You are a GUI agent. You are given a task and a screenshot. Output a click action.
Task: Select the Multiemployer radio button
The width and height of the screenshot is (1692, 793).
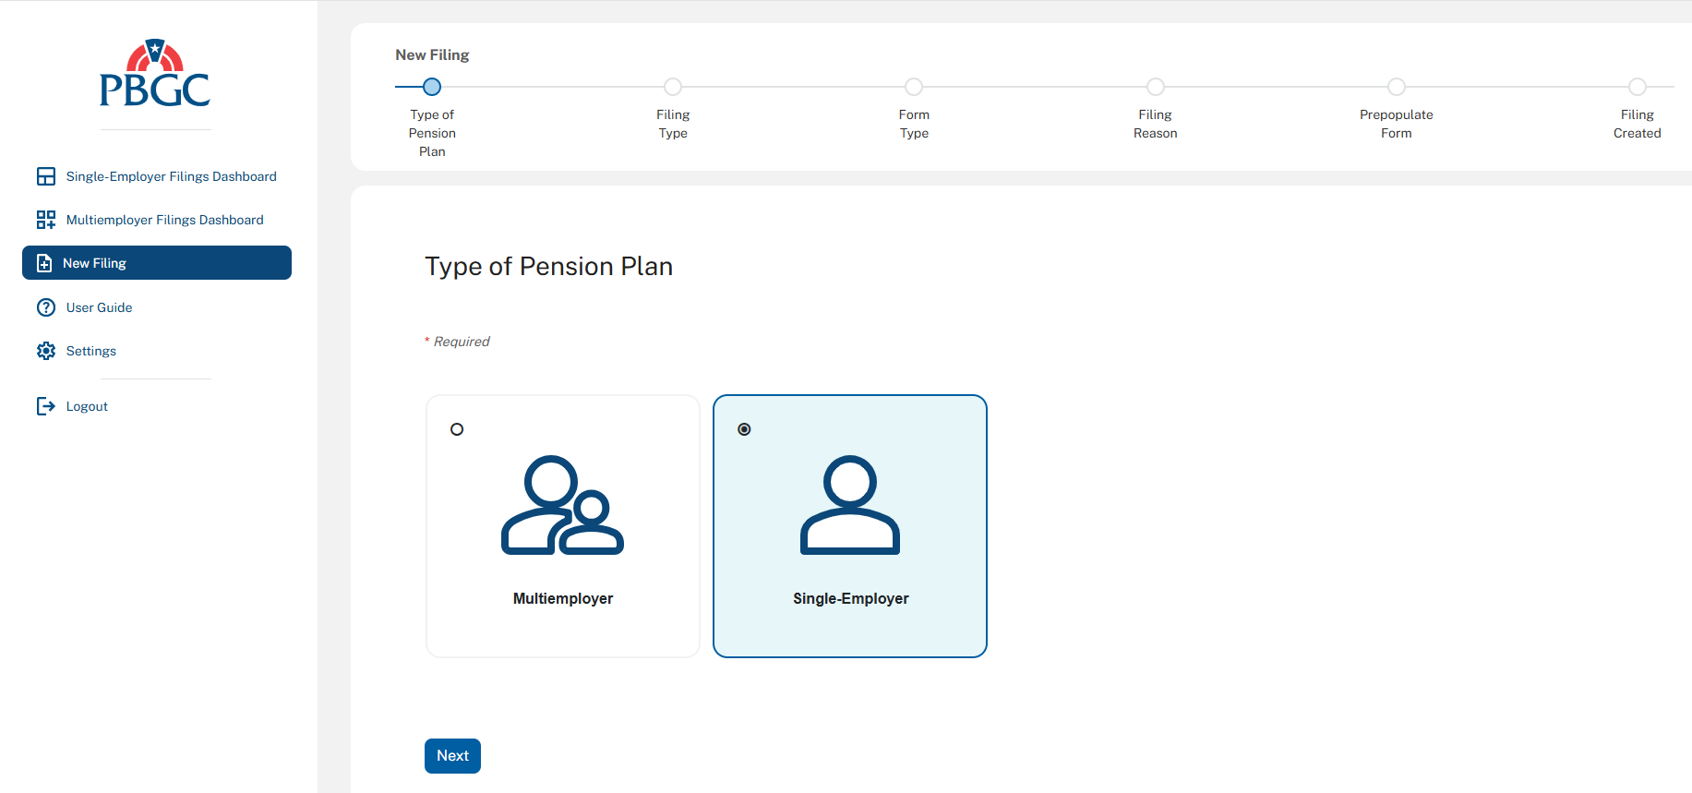[457, 429]
